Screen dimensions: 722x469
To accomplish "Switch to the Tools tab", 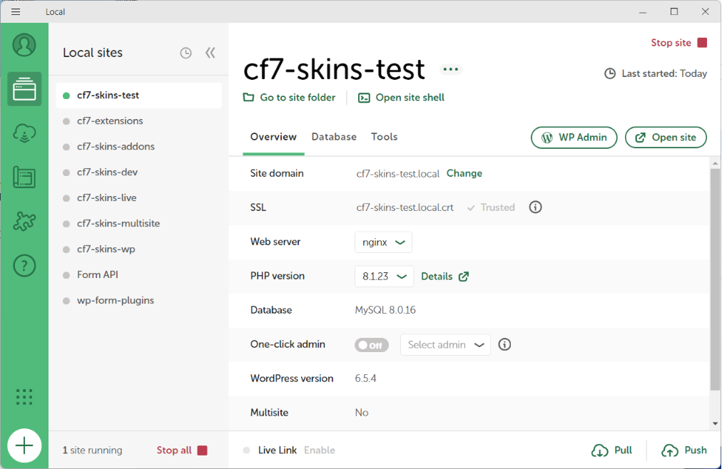I will click(385, 137).
